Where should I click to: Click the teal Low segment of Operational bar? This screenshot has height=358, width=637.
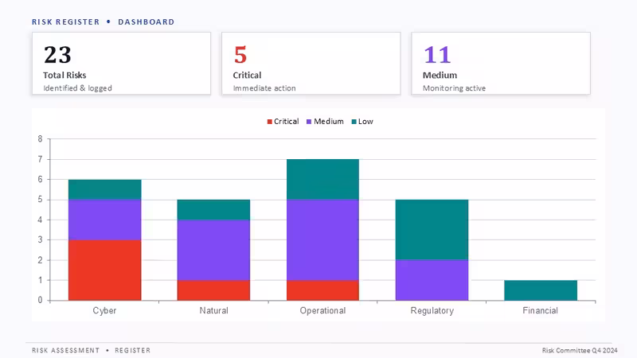pyautogui.click(x=323, y=180)
